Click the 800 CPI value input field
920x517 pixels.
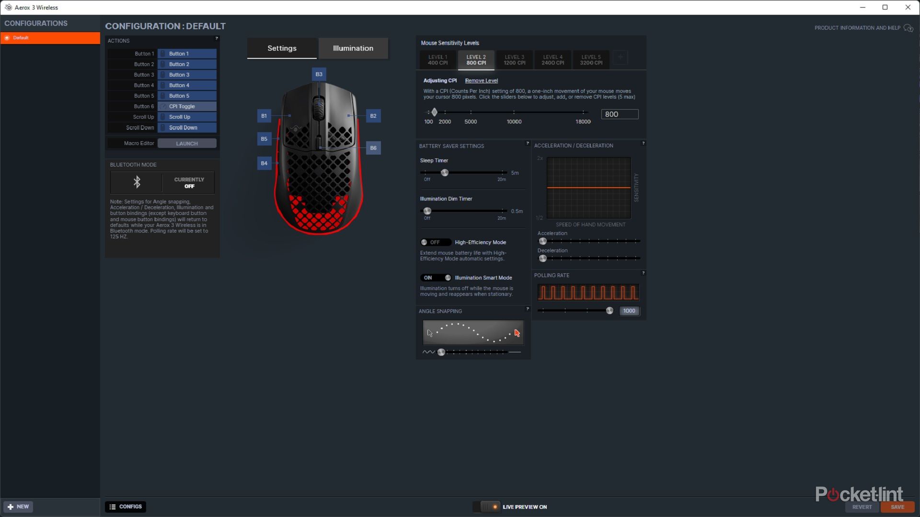[620, 114]
